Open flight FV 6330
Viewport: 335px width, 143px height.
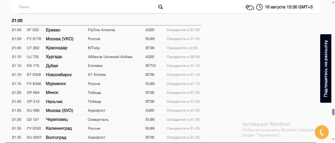click(34, 128)
